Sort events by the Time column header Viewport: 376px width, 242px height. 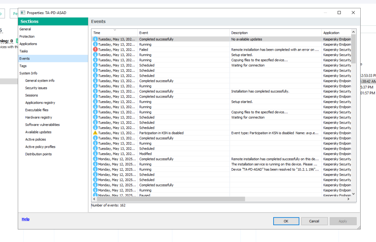(114, 33)
